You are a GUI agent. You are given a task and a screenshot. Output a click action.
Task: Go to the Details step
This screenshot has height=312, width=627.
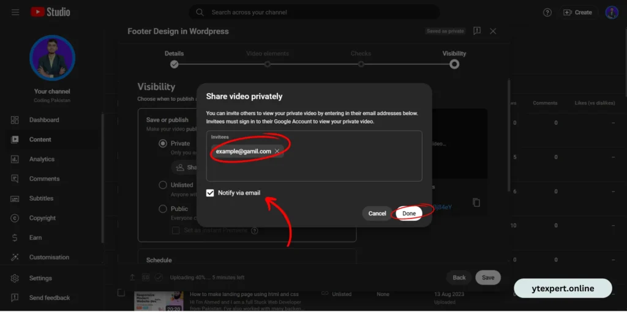pos(175,64)
